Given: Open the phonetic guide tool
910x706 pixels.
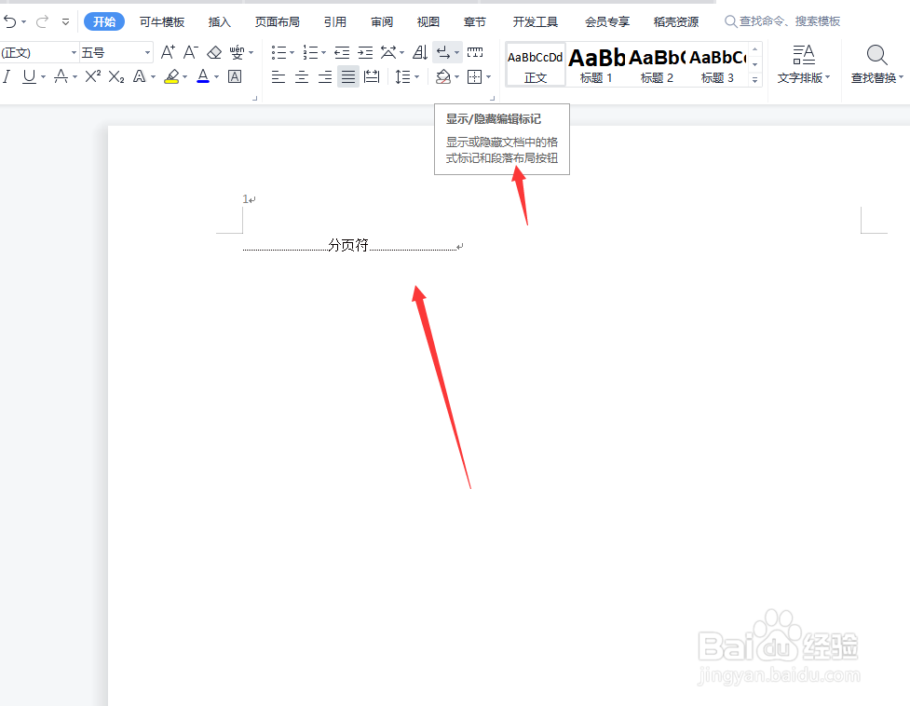Looking at the screenshot, I should pos(237,53).
